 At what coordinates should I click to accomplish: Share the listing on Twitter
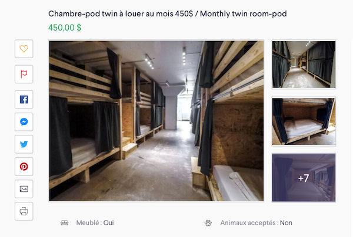(x=24, y=144)
